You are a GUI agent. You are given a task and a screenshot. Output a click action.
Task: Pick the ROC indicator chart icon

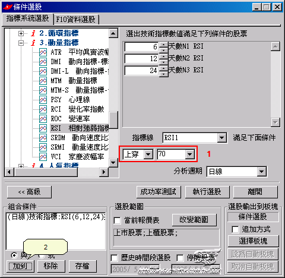43,119
